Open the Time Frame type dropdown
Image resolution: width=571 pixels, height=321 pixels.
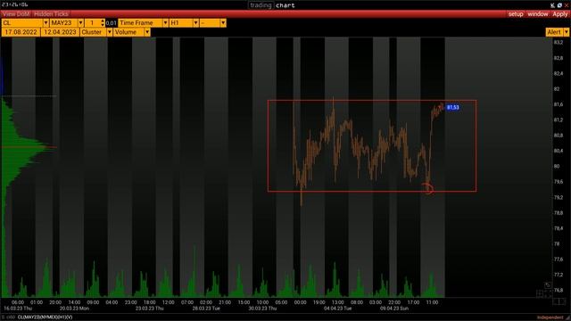(x=165, y=22)
